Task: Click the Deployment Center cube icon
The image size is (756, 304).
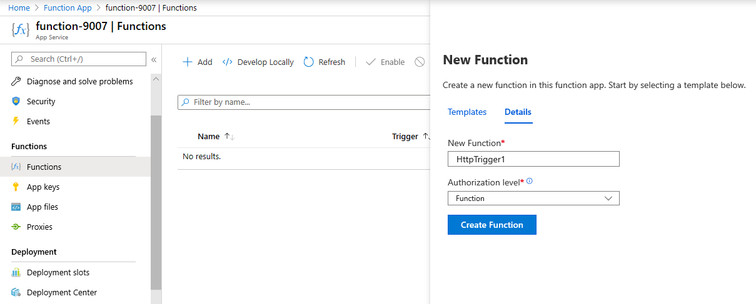Action: pos(16,292)
